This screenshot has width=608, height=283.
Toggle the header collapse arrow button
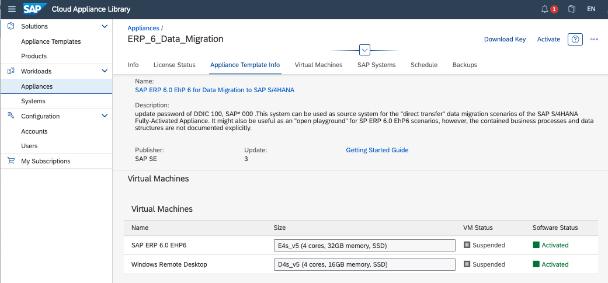tap(365, 50)
